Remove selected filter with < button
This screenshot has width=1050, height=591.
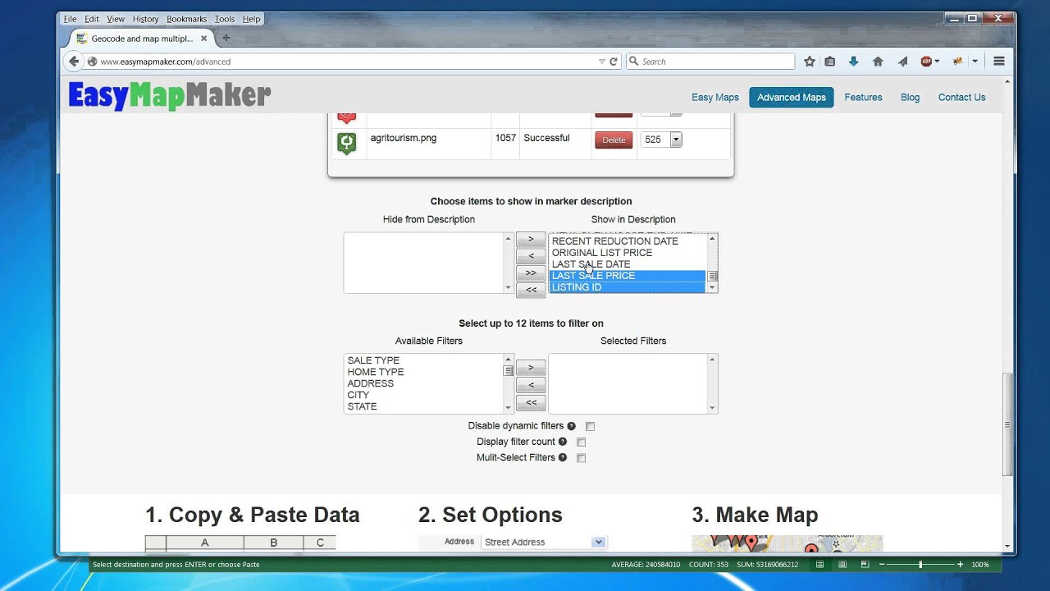click(x=531, y=385)
